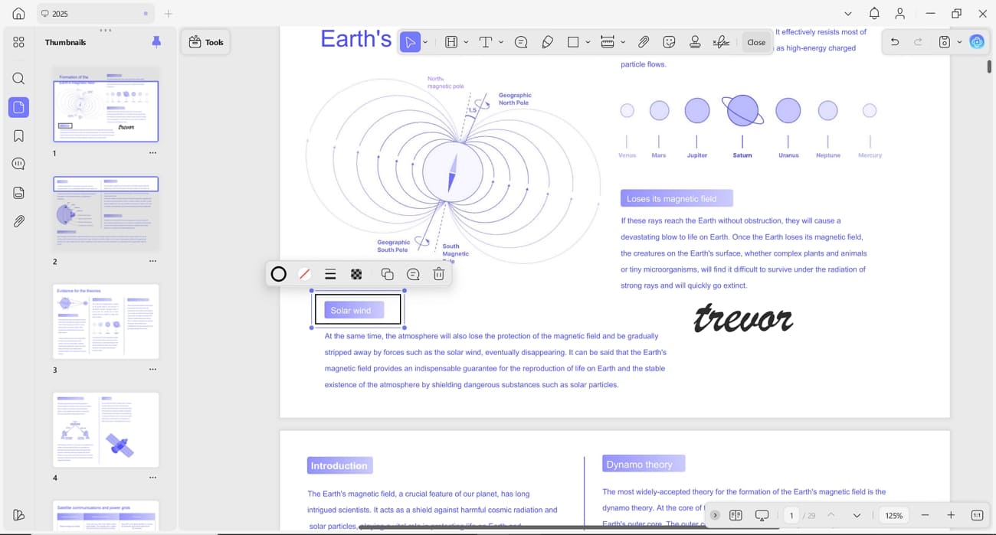This screenshot has width=996, height=535.
Task: Copy the selected rectangle annotation
Action: (387, 274)
